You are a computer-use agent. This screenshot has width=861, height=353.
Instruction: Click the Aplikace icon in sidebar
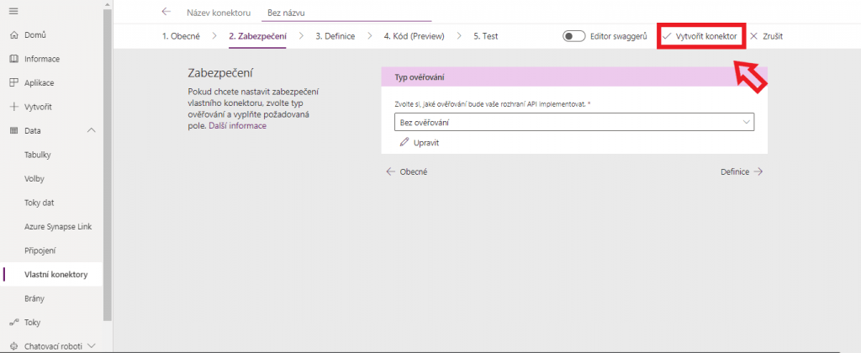tap(13, 83)
